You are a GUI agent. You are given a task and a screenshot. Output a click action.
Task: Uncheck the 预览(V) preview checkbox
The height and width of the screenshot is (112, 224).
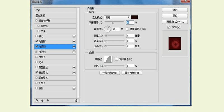coord(169,27)
